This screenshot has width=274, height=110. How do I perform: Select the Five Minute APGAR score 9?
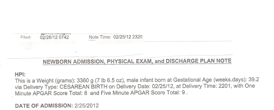pyautogui.click(x=183, y=93)
